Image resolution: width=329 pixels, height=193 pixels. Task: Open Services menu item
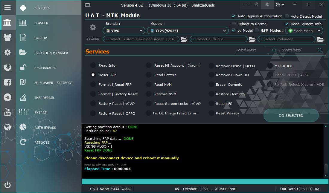[x=48, y=8]
